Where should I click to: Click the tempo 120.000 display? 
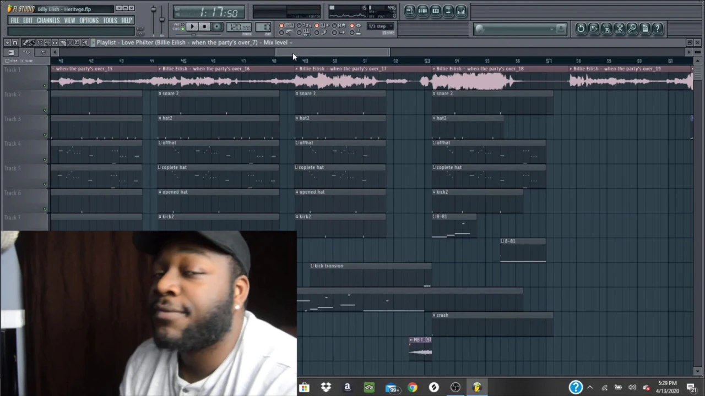[x=238, y=27]
